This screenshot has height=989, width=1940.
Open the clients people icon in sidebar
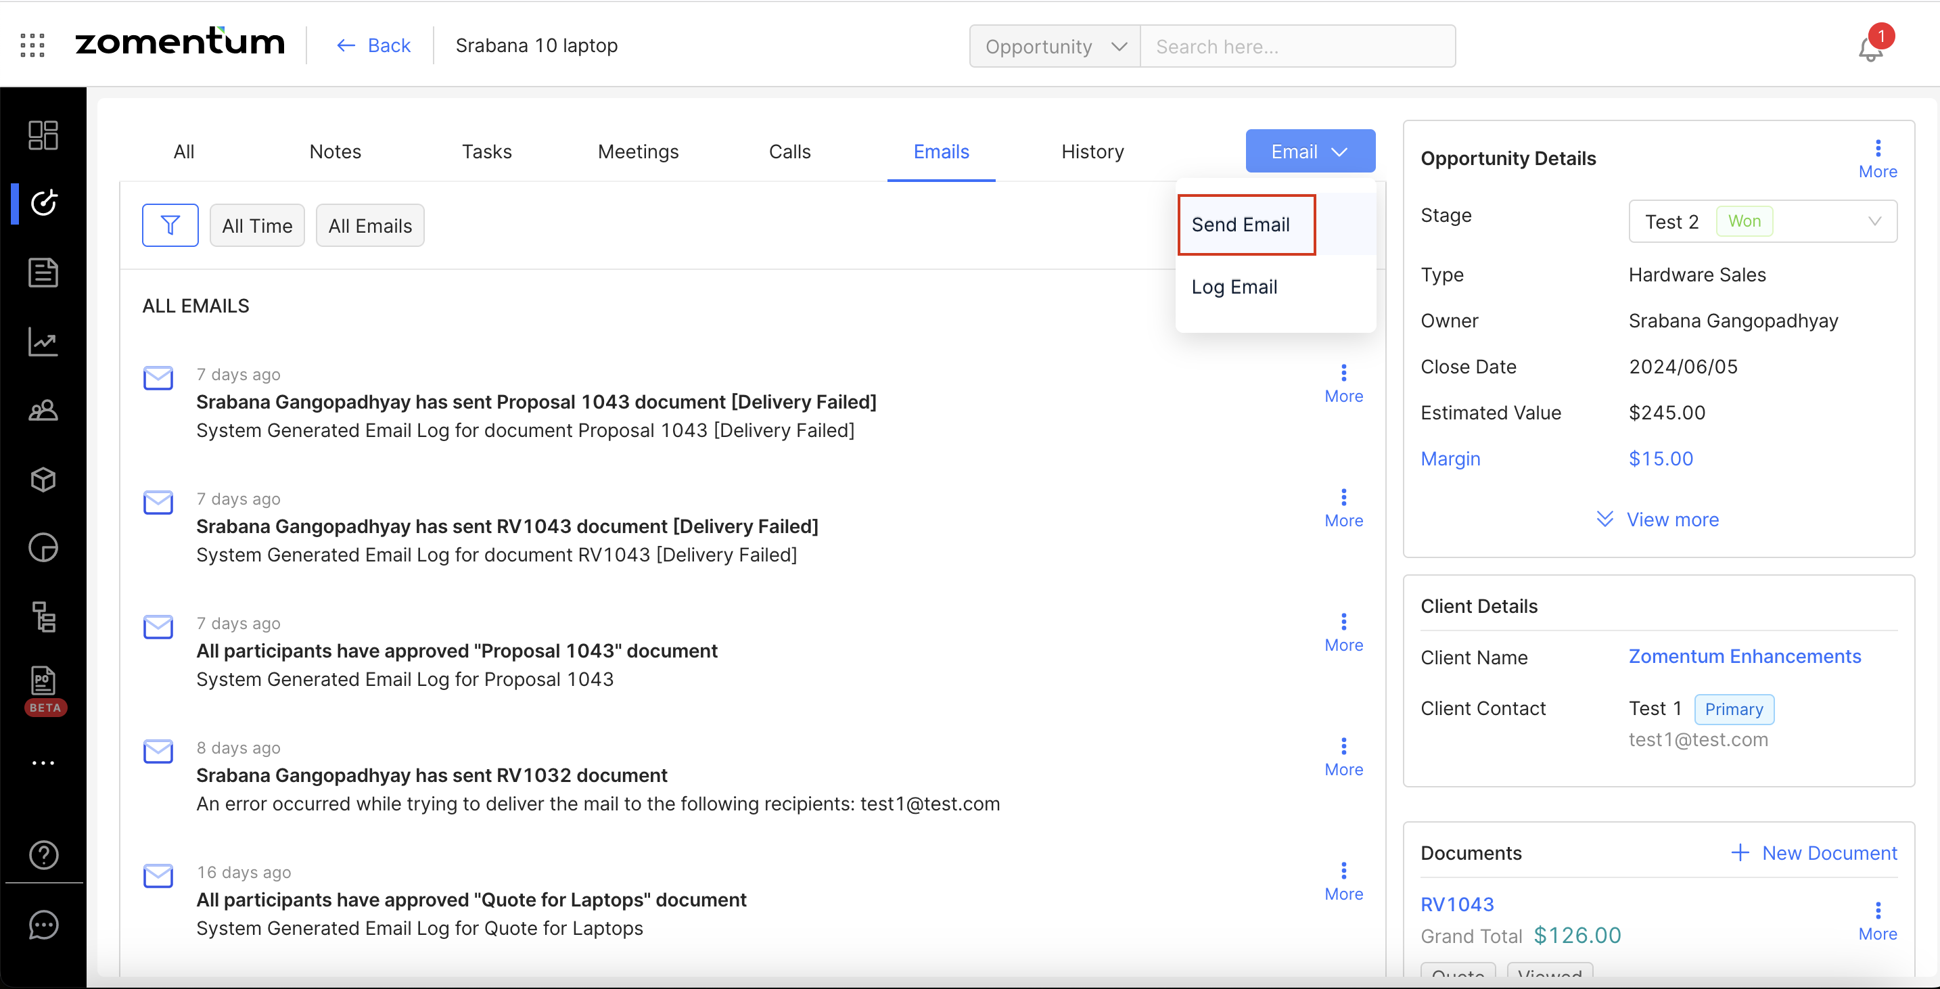pos(43,411)
